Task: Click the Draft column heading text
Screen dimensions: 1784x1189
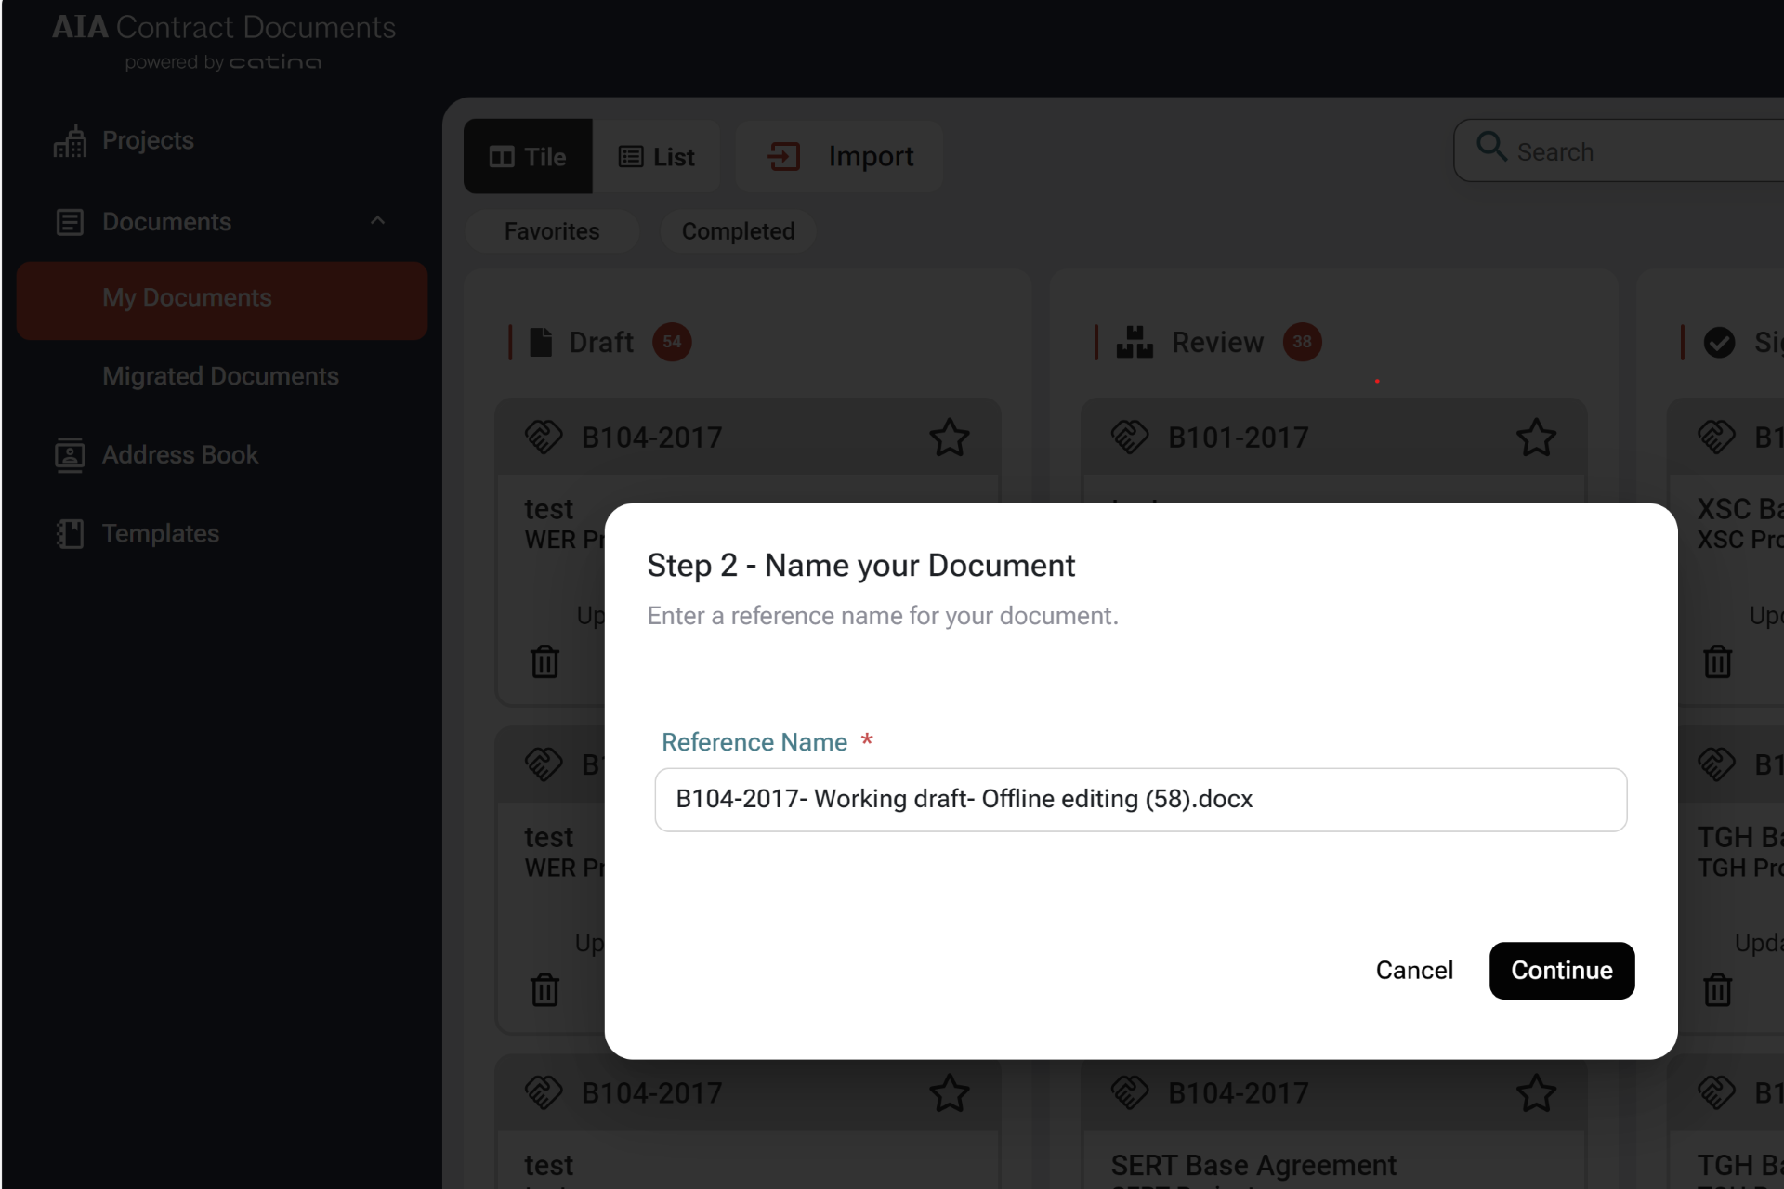Action: (x=601, y=343)
